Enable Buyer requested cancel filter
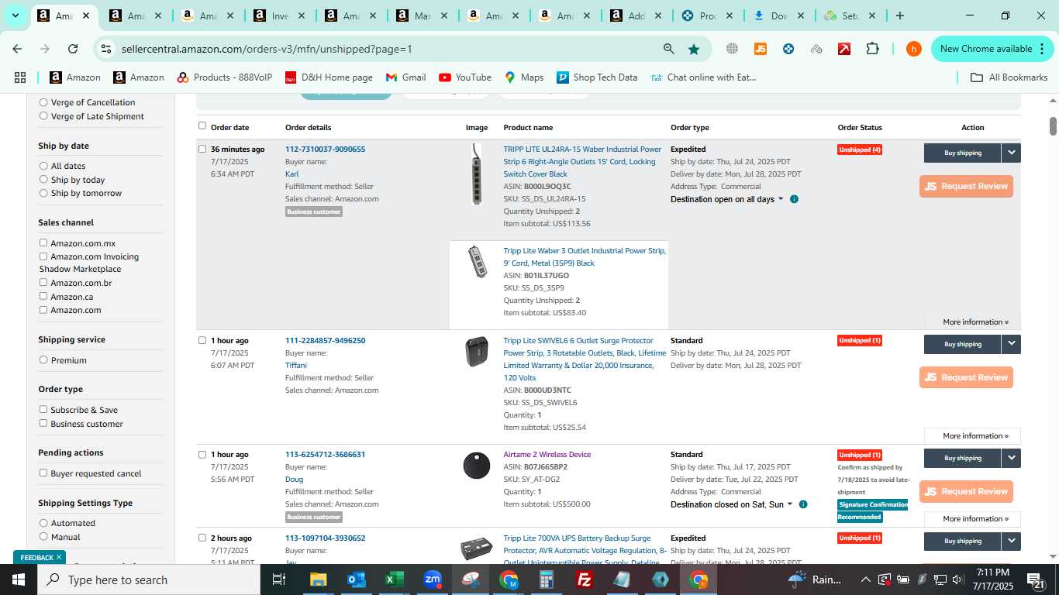 click(x=43, y=473)
